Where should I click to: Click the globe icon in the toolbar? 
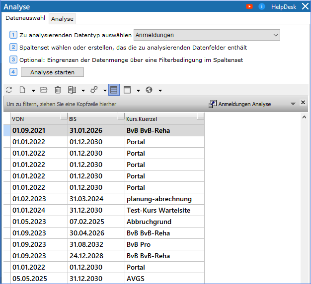point(149,90)
